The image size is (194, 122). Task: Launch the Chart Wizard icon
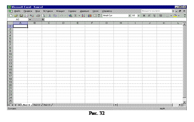[90, 16]
